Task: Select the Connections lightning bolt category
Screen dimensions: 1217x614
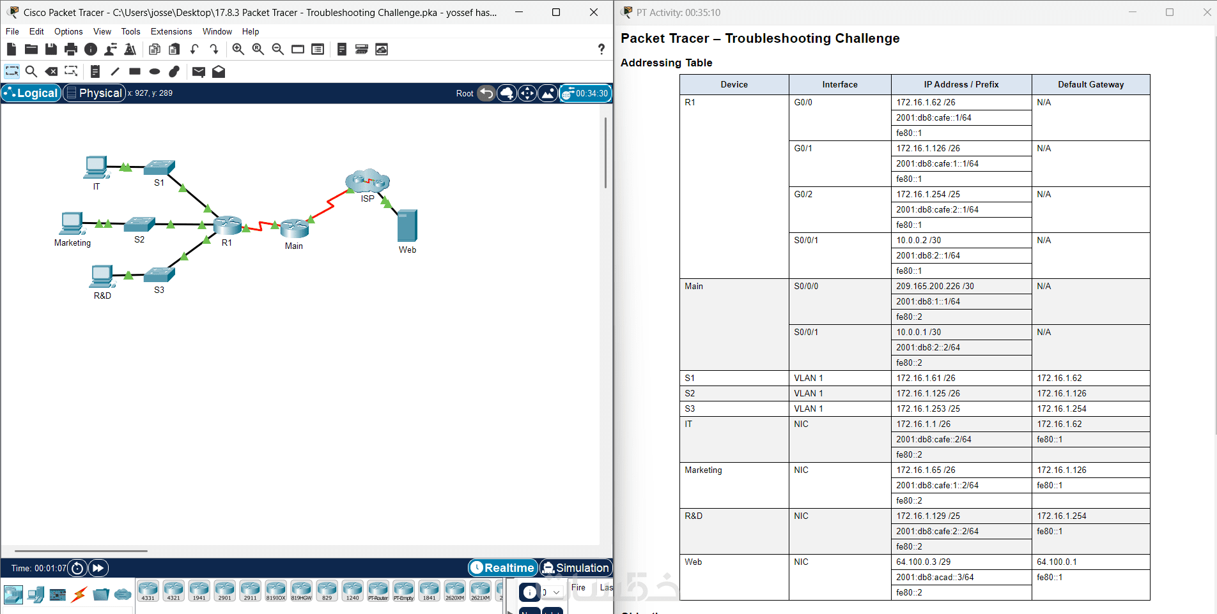Action: (x=79, y=594)
